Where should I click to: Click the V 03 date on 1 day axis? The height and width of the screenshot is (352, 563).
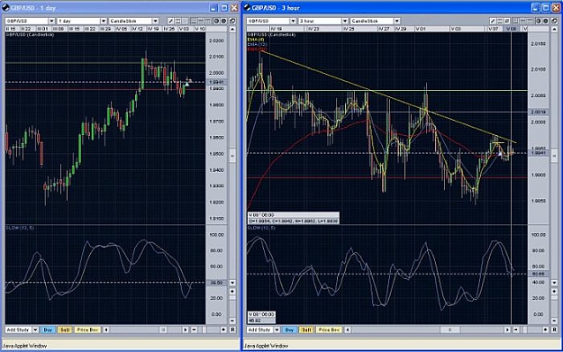click(x=184, y=29)
